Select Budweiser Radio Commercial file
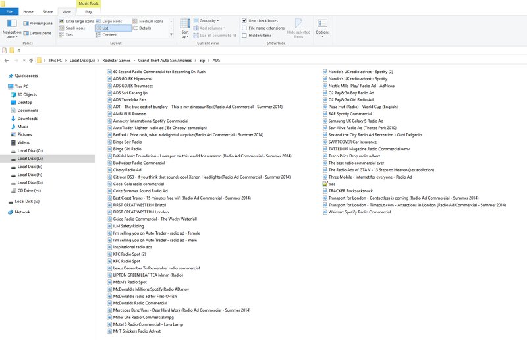 point(136,163)
